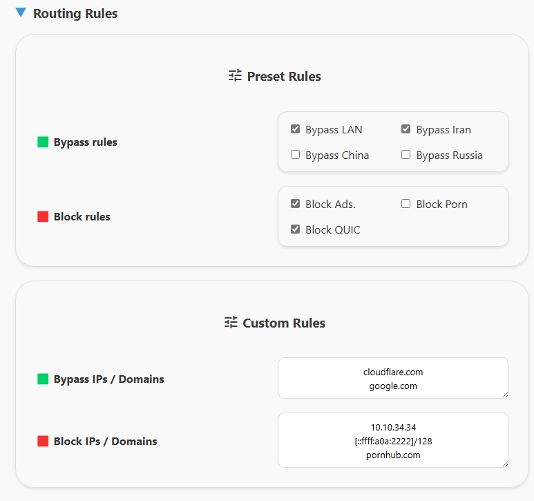This screenshot has height=501, width=534.
Task: Enable the Block Porn checkbox
Action: point(406,204)
